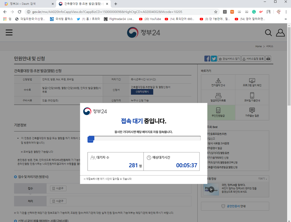The height and width of the screenshot is (222, 291).
Task: Click the printer icon to print page
Action: [268, 58]
